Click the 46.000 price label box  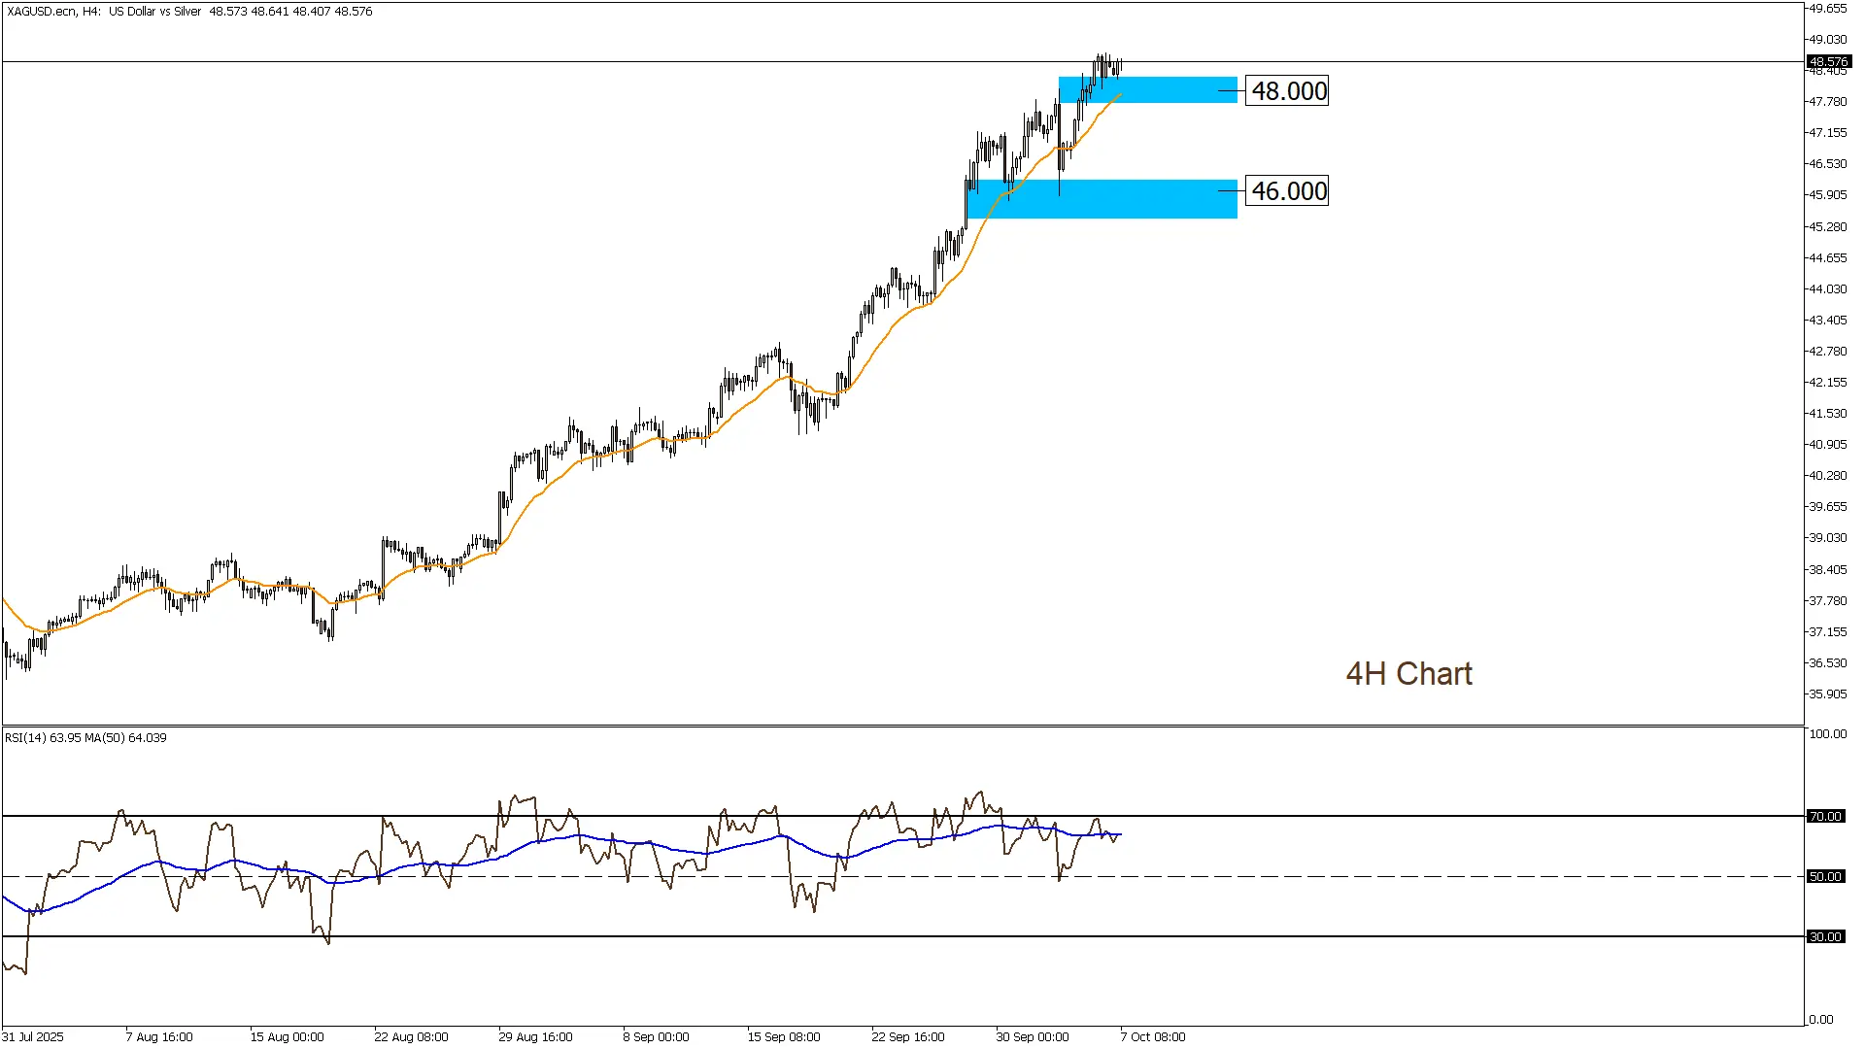(x=1287, y=191)
